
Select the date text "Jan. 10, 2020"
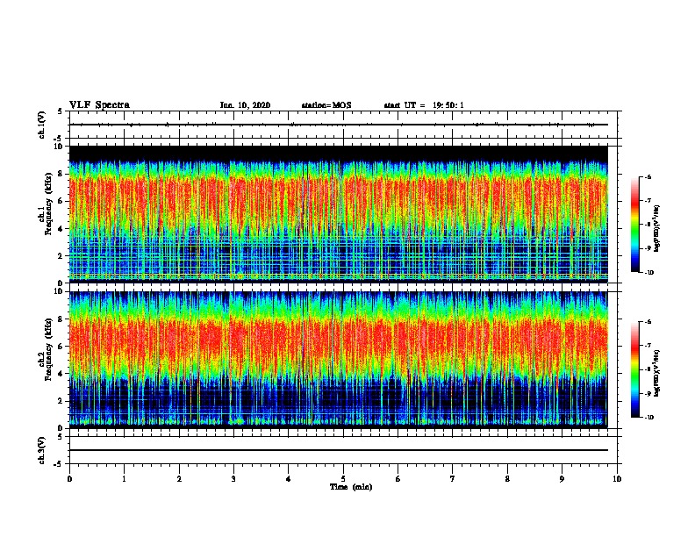click(245, 105)
